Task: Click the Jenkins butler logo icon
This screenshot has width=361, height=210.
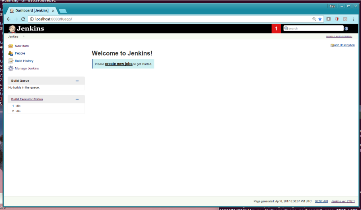Action: coord(12,29)
